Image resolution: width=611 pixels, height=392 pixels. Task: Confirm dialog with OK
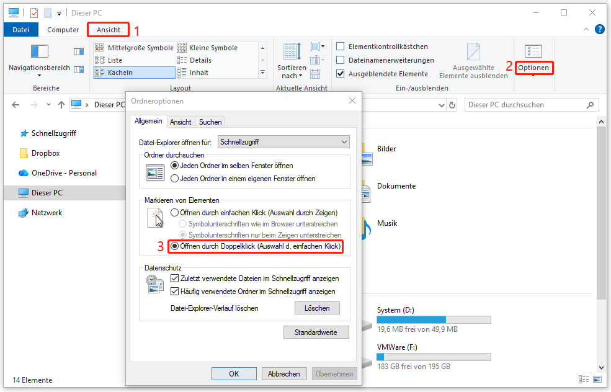(234, 373)
